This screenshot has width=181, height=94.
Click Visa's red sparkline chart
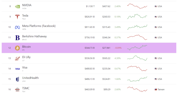coord(137,69)
